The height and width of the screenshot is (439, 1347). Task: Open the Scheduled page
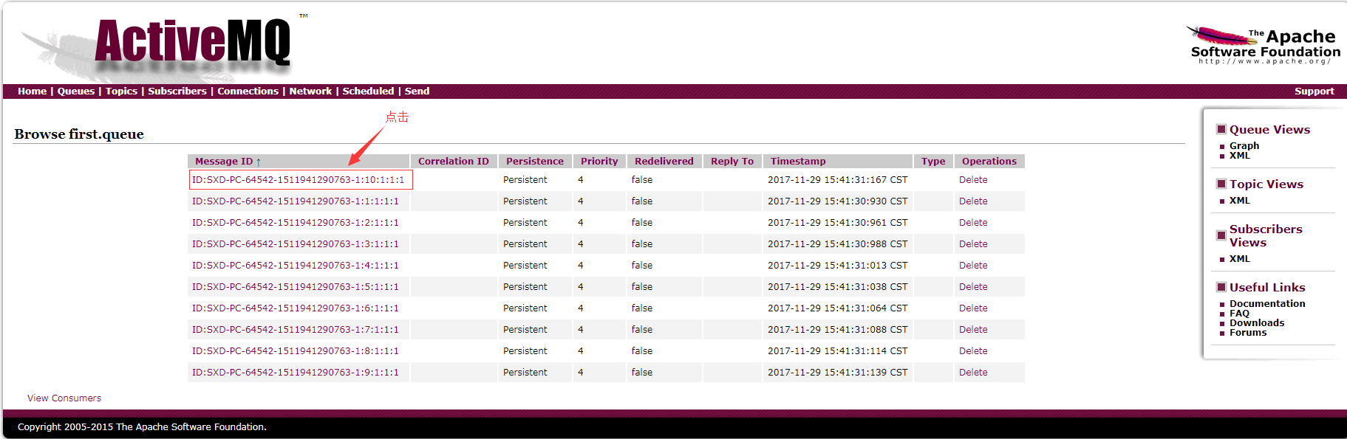[x=368, y=91]
